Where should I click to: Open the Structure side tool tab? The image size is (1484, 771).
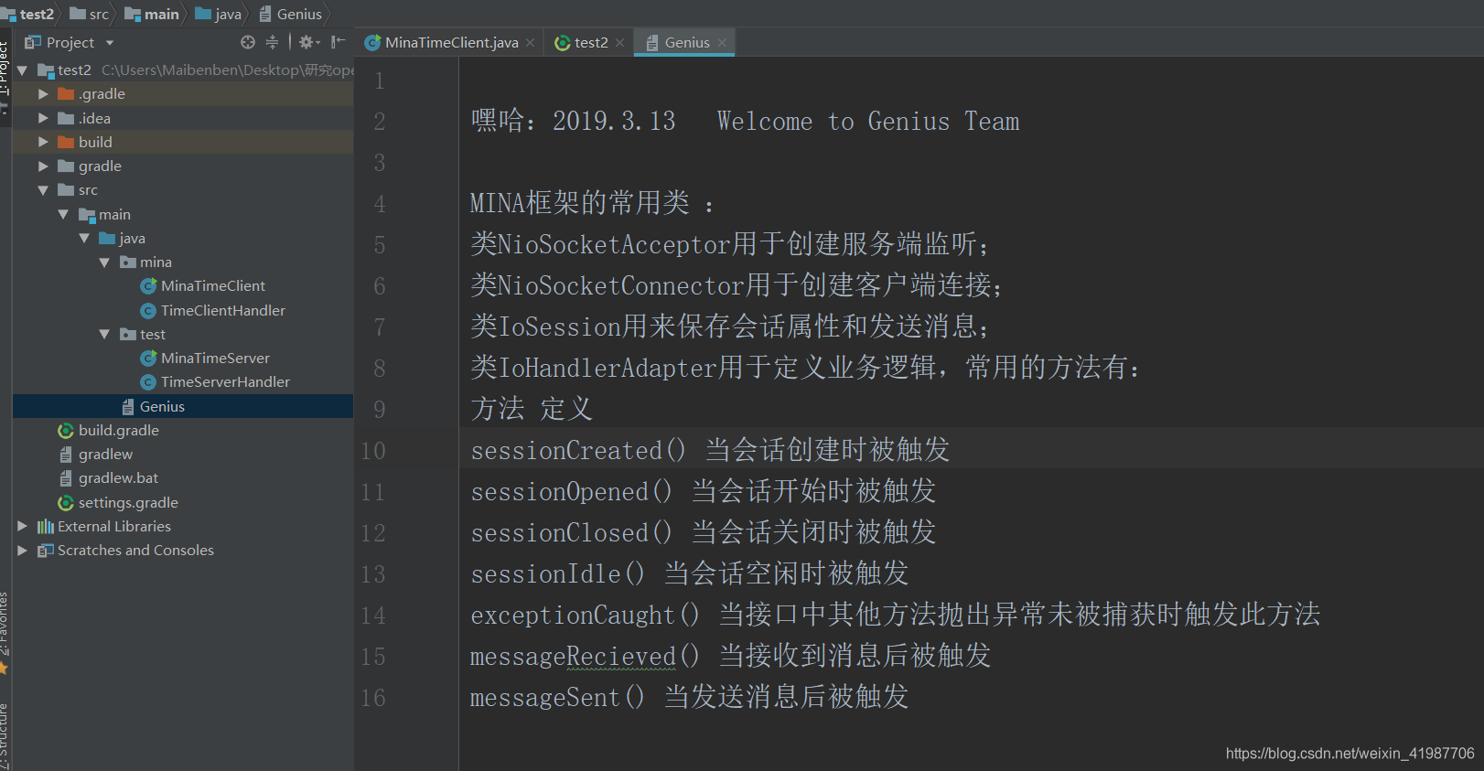coord(5,734)
